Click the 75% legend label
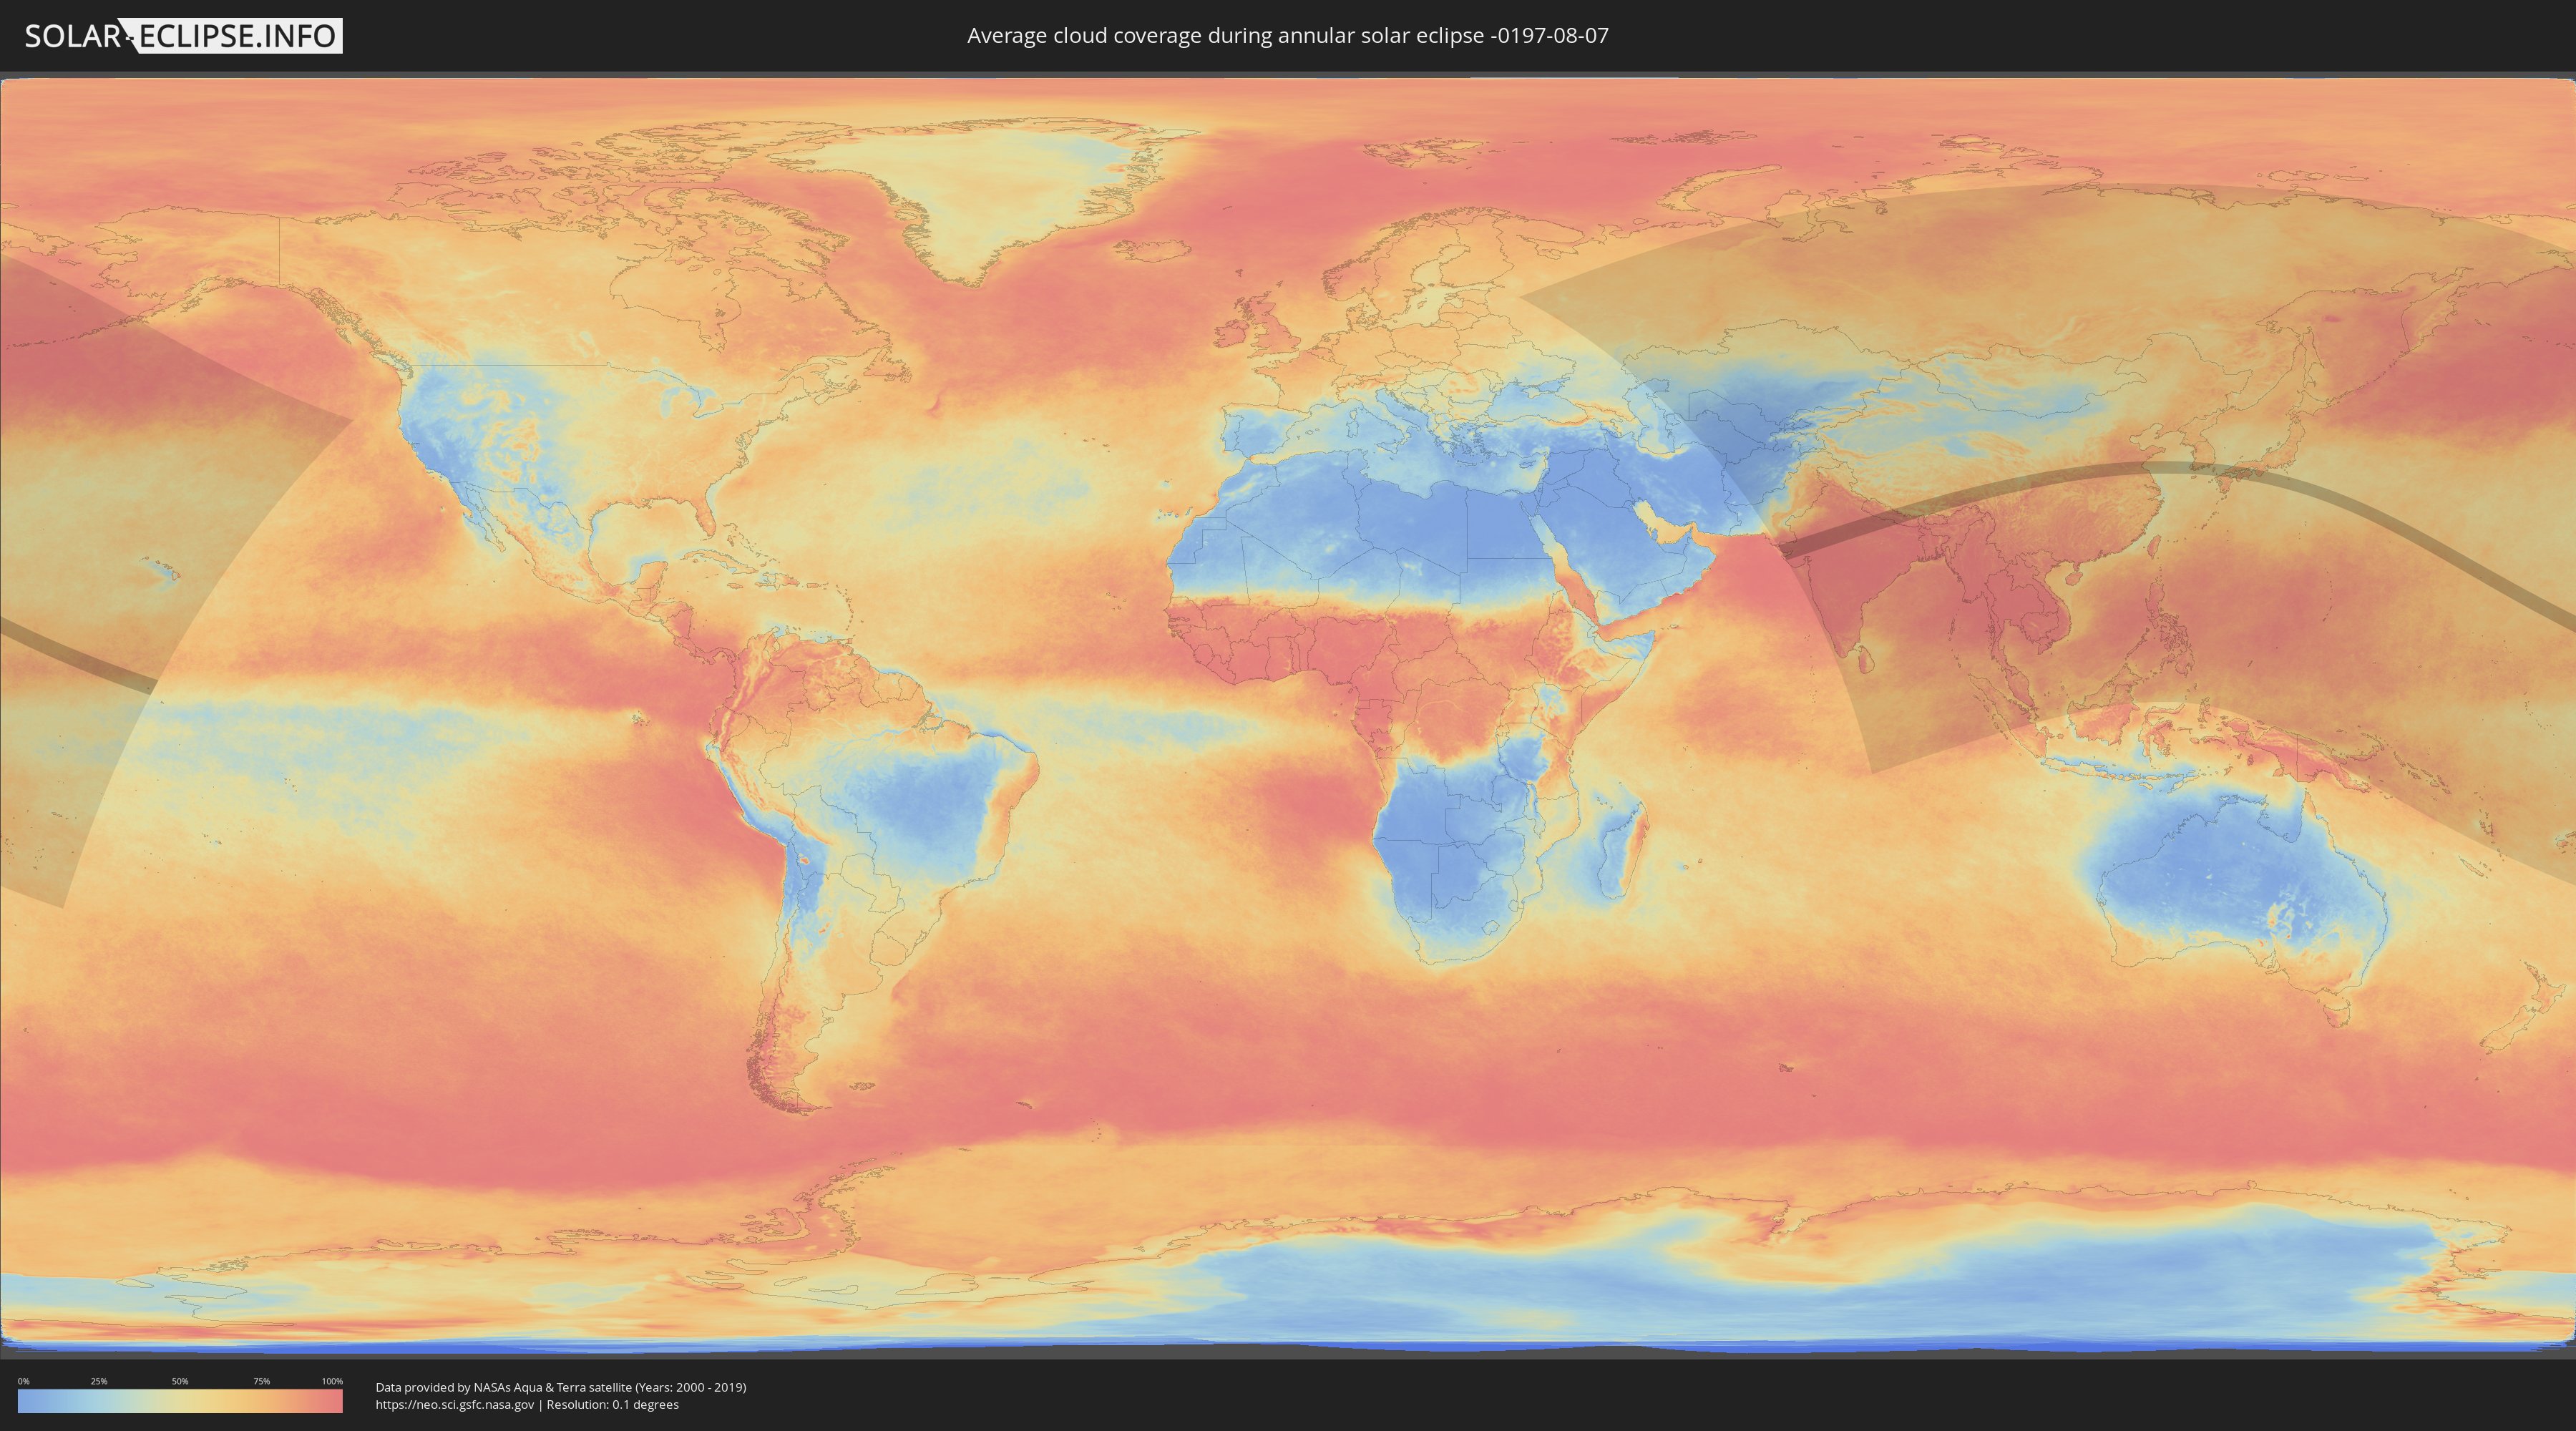 (x=261, y=1381)
